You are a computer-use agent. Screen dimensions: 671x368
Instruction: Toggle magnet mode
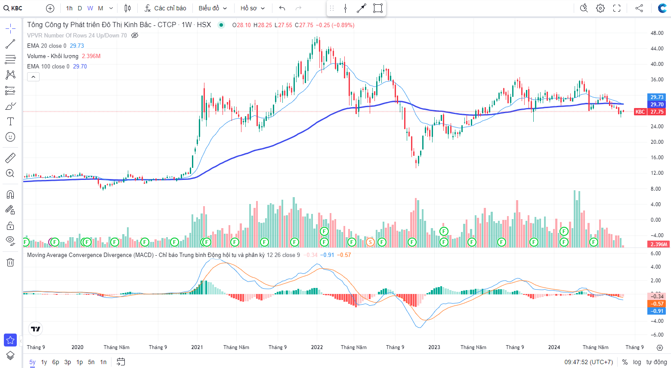(10, 195)
